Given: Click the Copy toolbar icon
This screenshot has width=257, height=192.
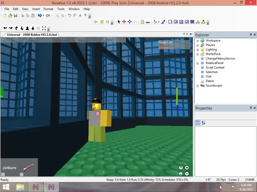Looking at the screenshot, I should 28,15.
